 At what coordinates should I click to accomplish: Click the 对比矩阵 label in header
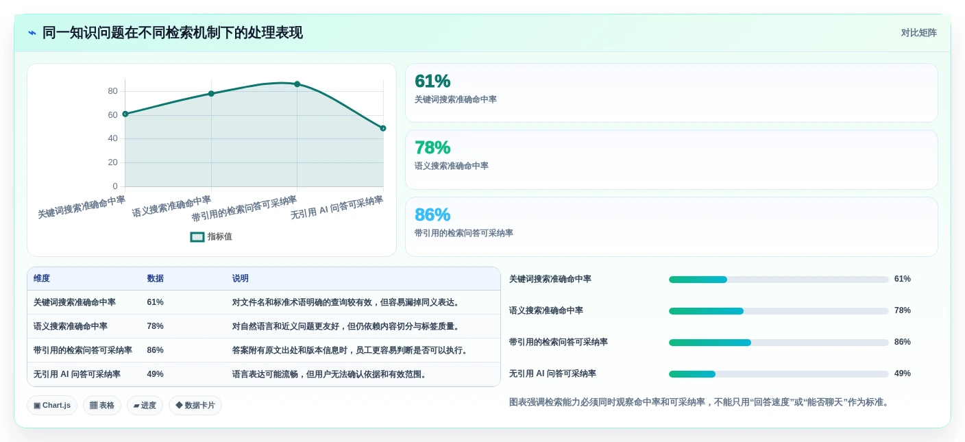coord(918,33)
